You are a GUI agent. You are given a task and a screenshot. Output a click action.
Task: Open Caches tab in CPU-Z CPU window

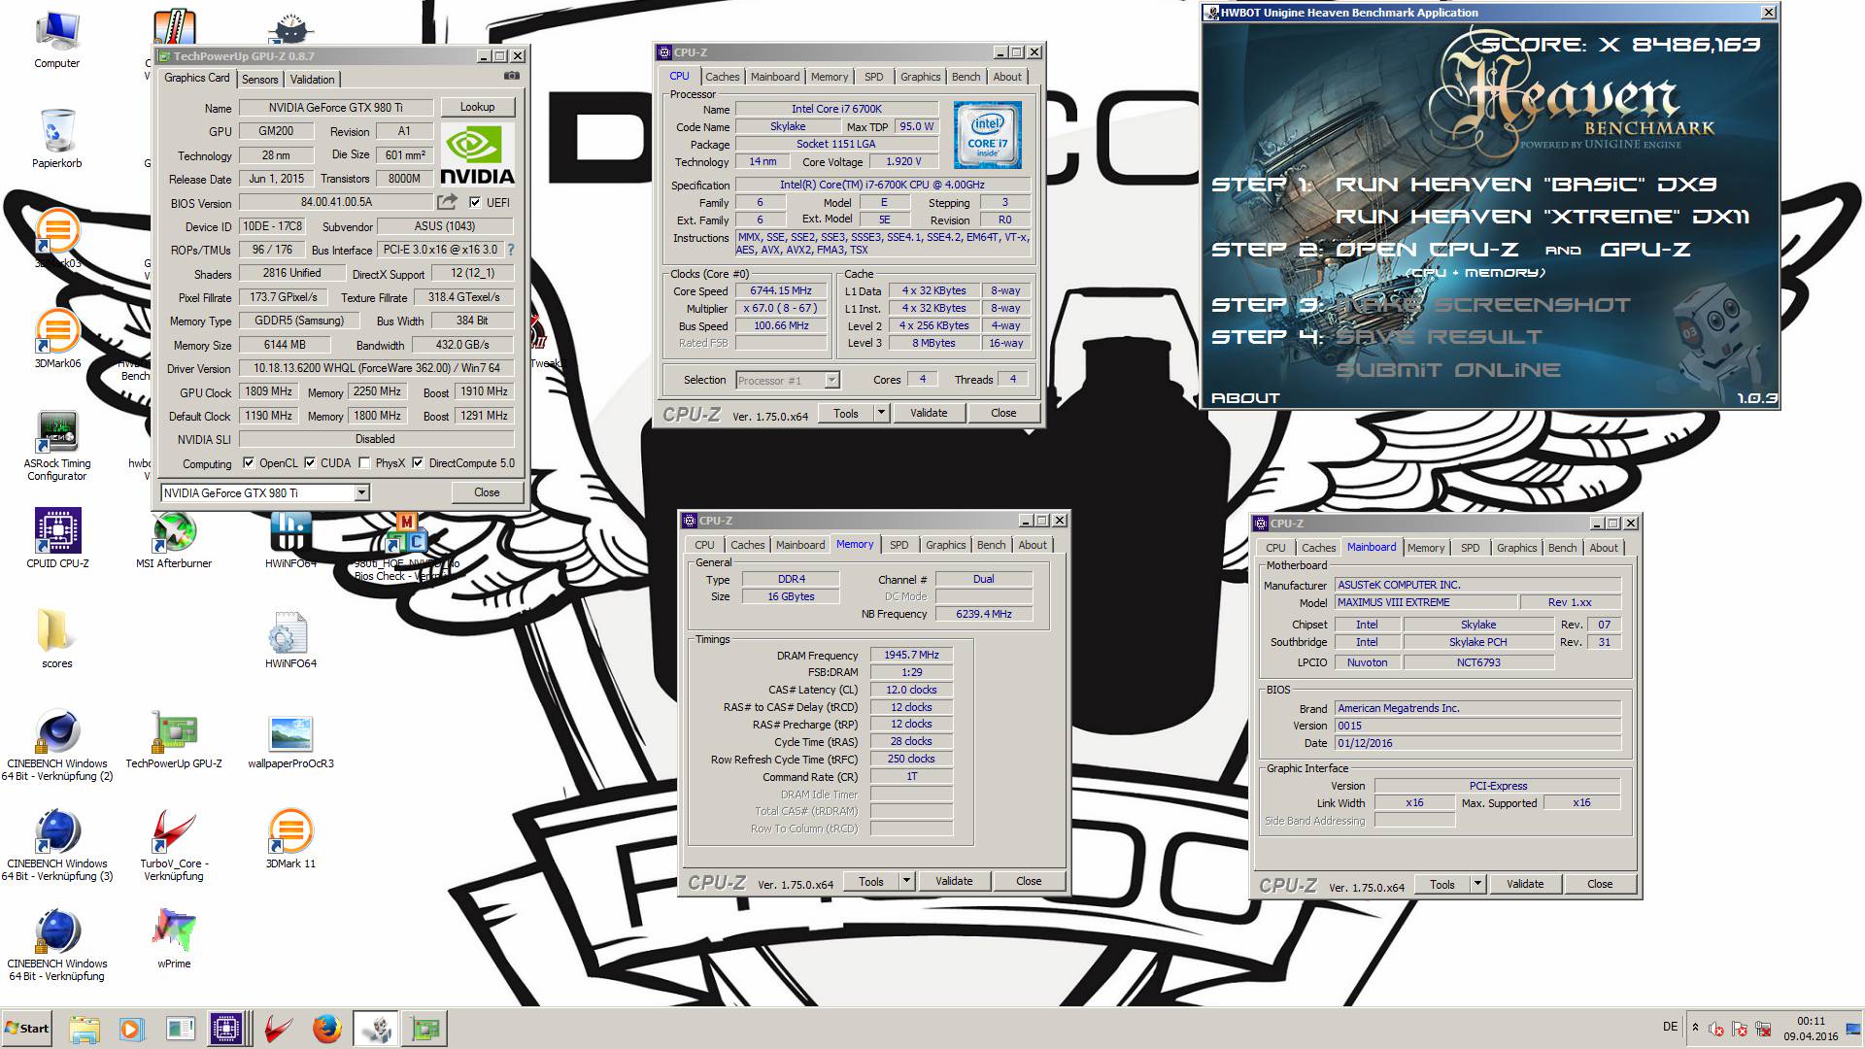click(722, 77)
